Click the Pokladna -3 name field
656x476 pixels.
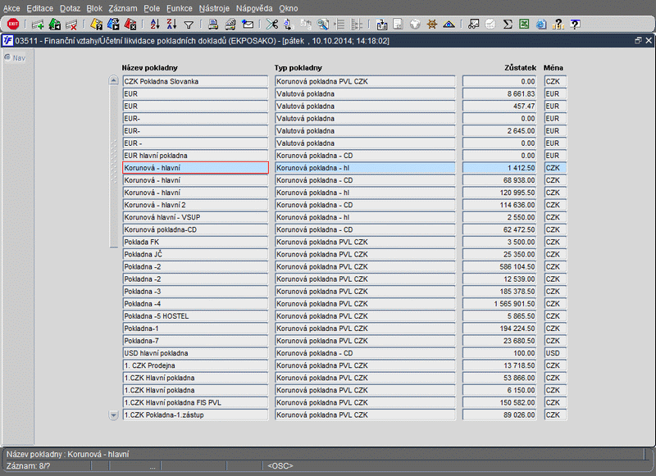click(x=195, y=292)
